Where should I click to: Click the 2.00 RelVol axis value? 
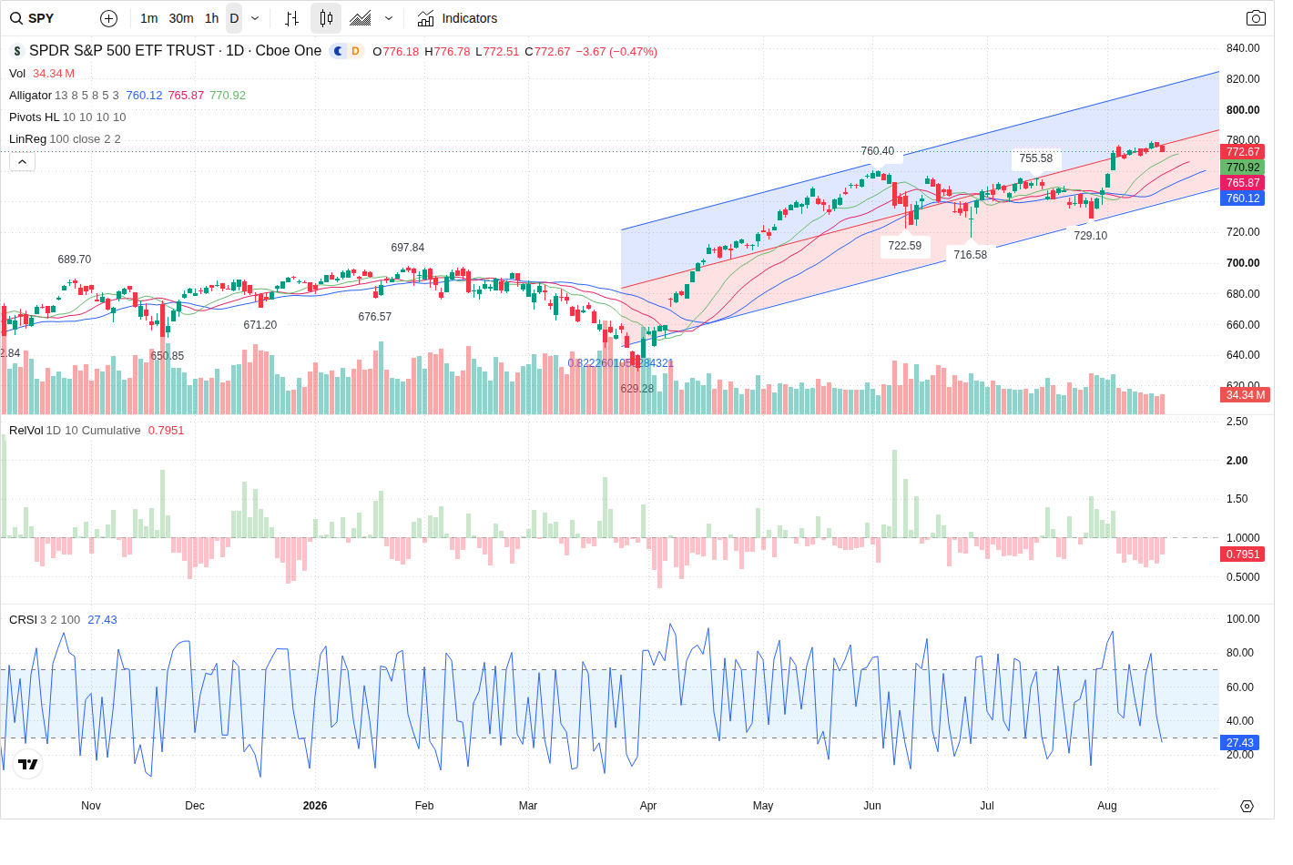click(1237, 461)
